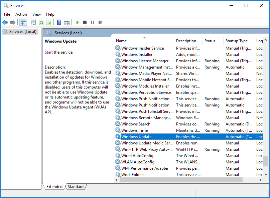The width and height of the screenshot is (270, 198).
Task: Click the Forward arrow toolbar icon
Action: coord(13,22)
